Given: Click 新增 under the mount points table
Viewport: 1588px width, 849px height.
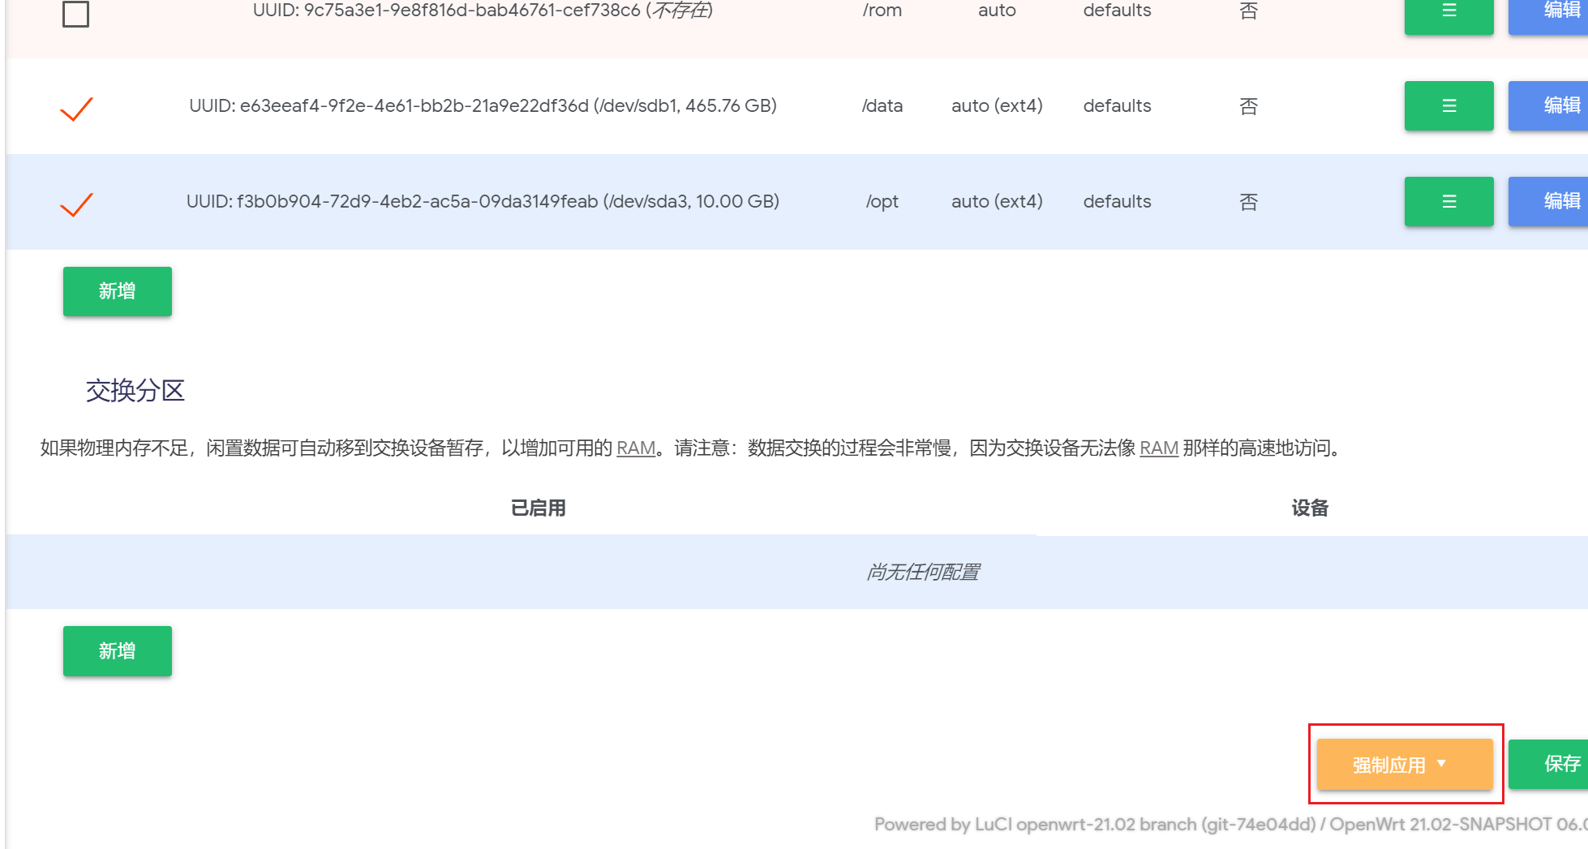Looking at the screenshot, I should point(117,291).
